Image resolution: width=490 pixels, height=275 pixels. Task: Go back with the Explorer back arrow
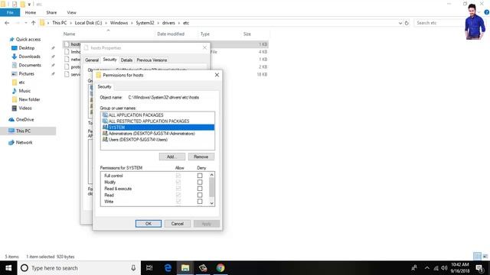click(7, 23)
